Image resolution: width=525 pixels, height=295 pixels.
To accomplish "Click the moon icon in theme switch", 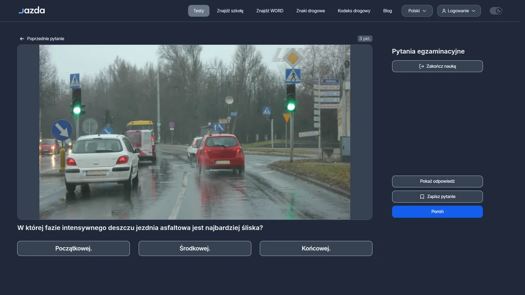I will pyautogui.click(x=499, y=11).
